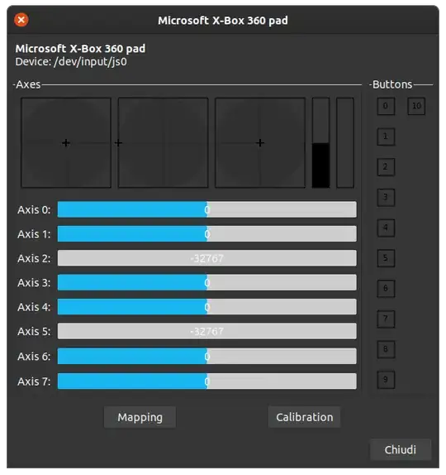Click the first stick position box

pyautogui.click(x=66, y=142)
